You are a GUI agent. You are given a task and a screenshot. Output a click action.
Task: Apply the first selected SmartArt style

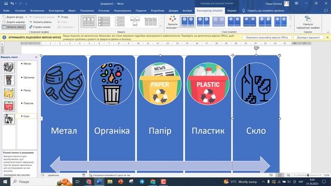click(188, 22)
